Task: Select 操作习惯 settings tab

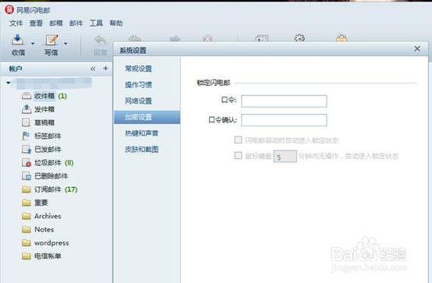Action: [147, 85]
